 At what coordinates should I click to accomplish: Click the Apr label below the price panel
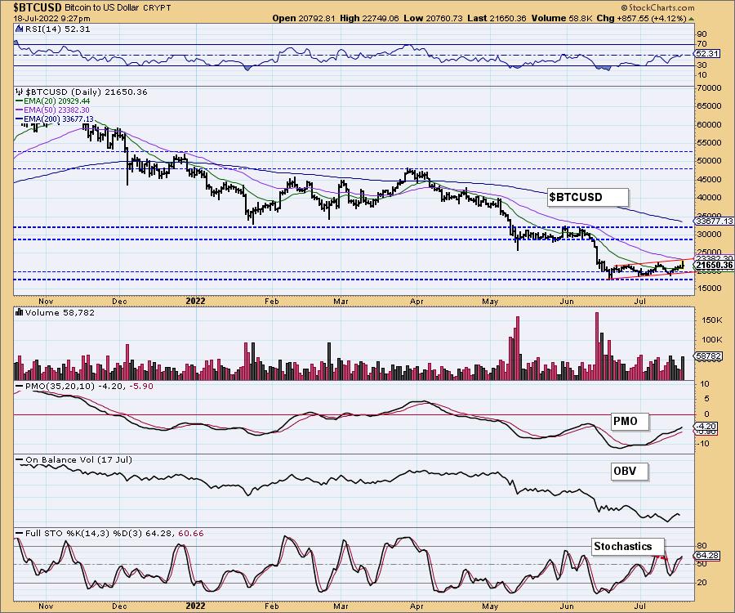coord(416,301)
